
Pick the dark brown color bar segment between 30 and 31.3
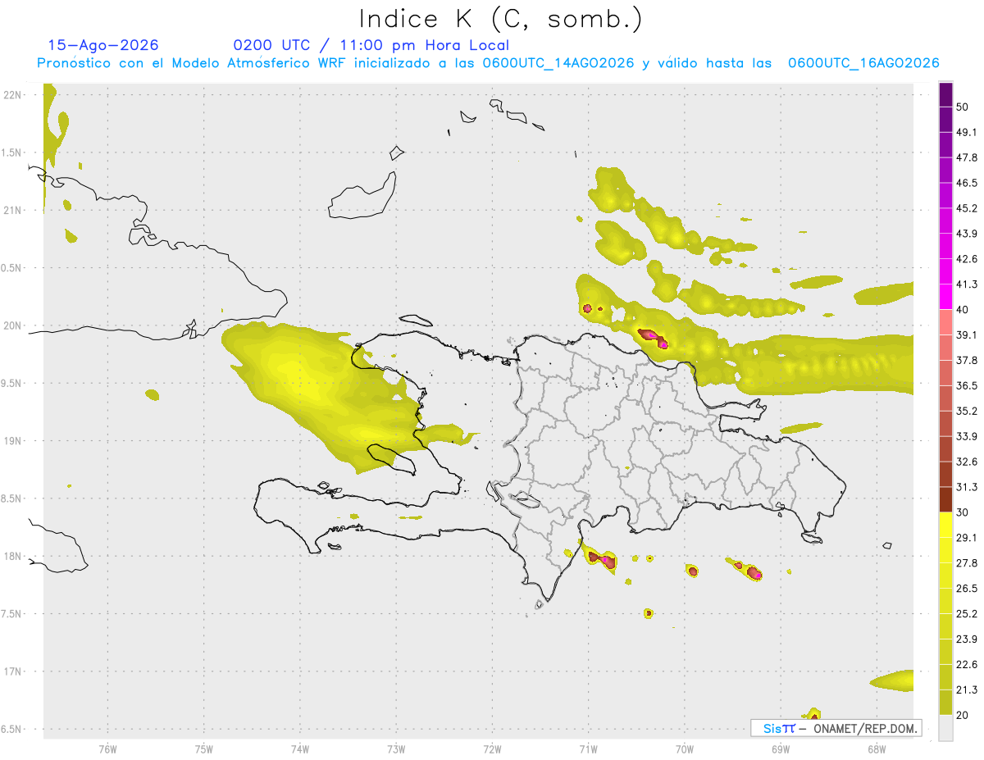(945, 499)
